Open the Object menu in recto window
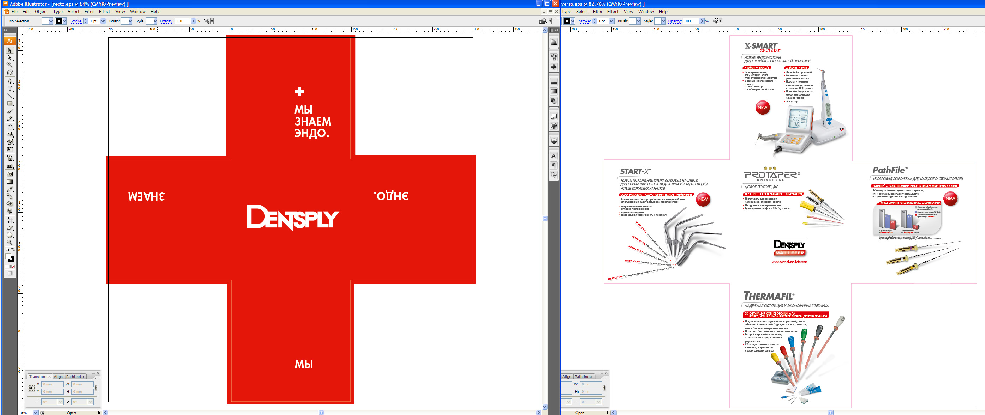The width and height of the screenshot is (985, 415). [x=41, y=11]
